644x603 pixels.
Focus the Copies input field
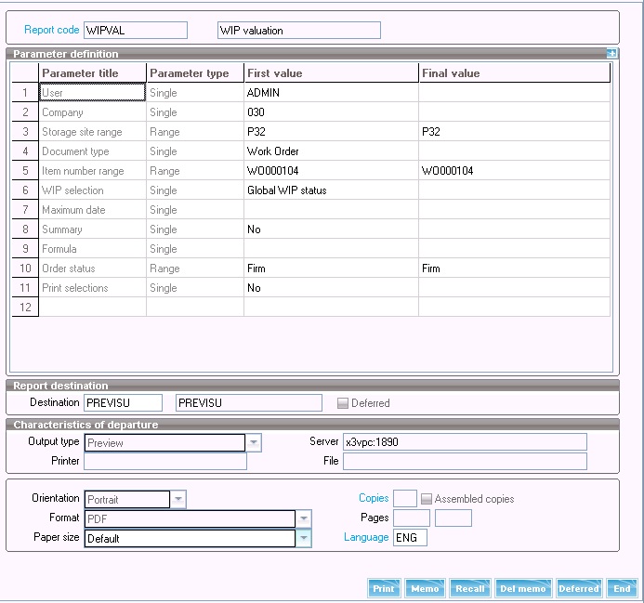click(x=405, y=499)
